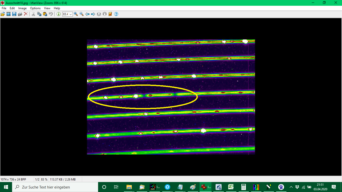Save image using the floppy disk icon

click(x=14, y=14)
